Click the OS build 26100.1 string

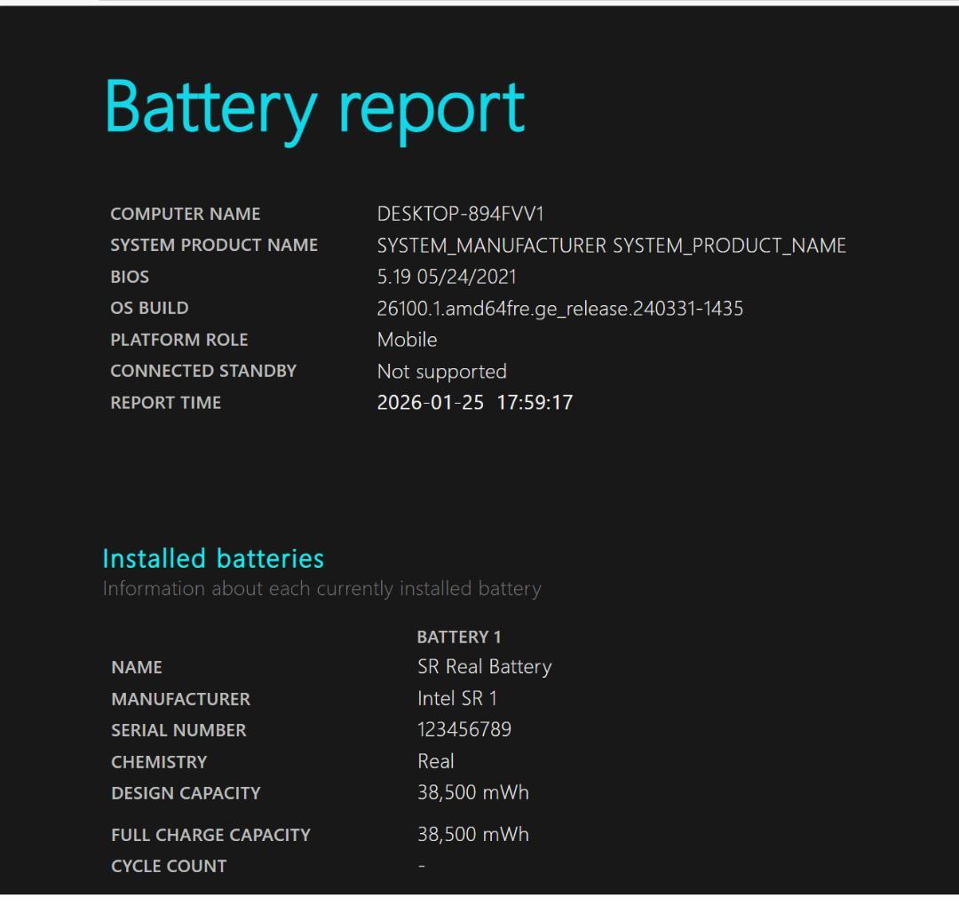click(x=559, y=309)
